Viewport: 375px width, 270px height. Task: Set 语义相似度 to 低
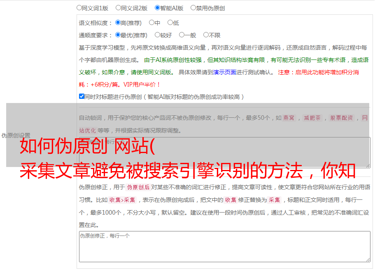tap(170, 23)
